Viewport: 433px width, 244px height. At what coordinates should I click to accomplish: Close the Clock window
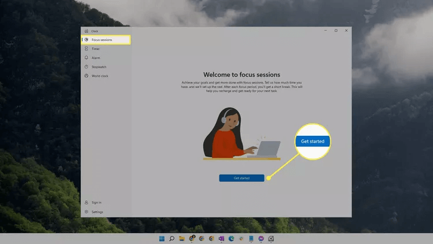pyautogui.click(x=346, y=31)
